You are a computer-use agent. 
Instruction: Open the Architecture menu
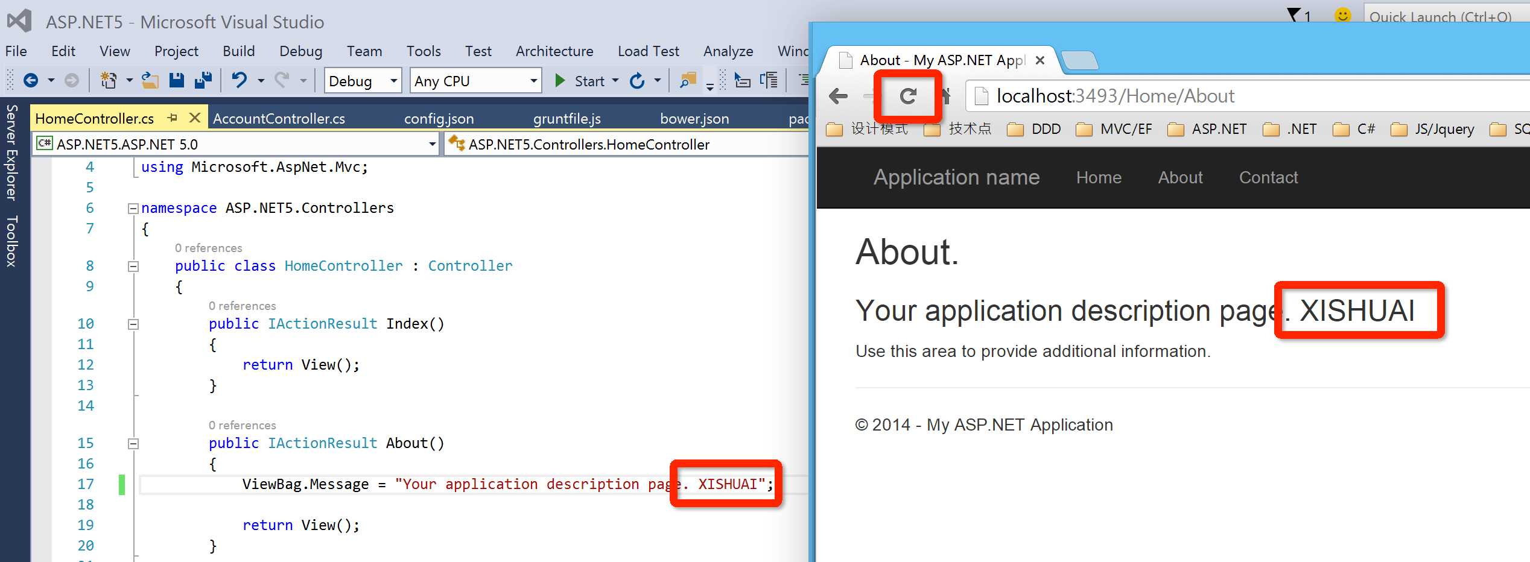pos(554,51)
